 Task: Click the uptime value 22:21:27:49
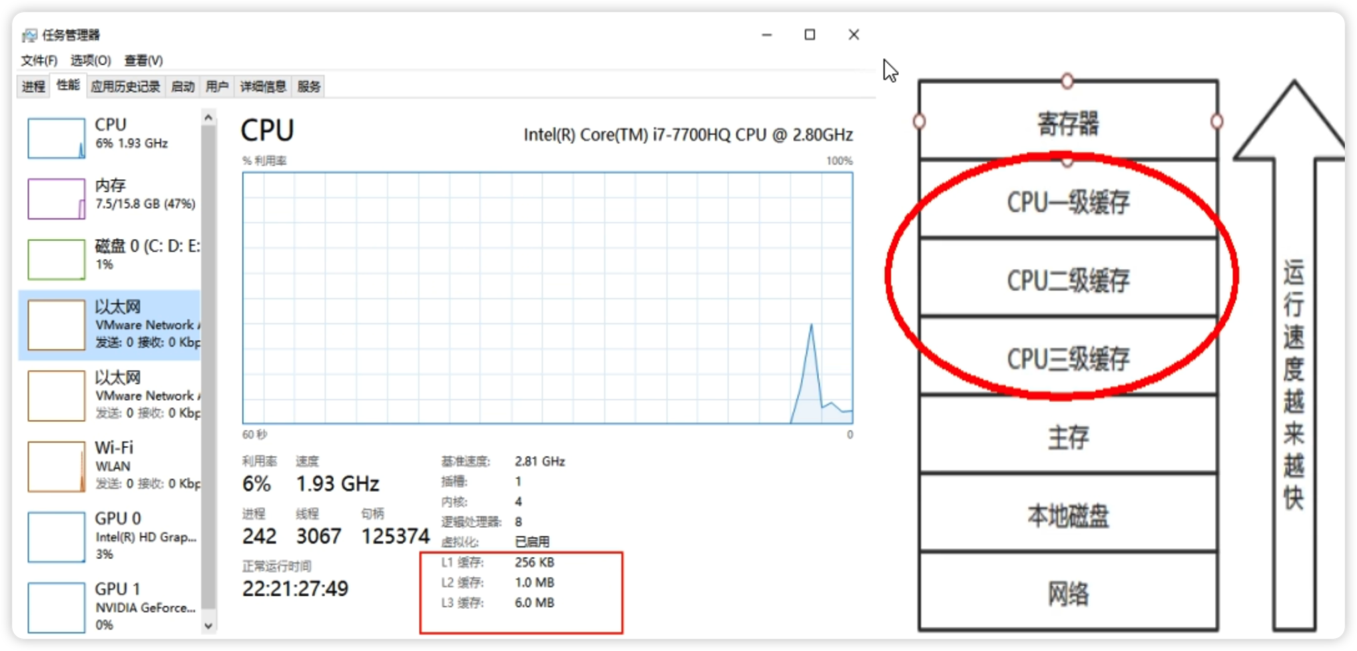point(295,588)
